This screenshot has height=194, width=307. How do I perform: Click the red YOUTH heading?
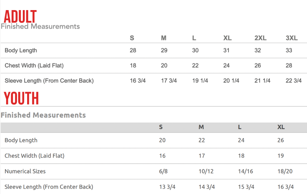21,98
